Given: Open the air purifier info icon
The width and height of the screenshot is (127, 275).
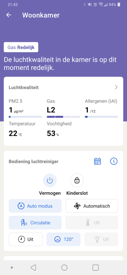Looking at the screenshot, I should [114, 161].
